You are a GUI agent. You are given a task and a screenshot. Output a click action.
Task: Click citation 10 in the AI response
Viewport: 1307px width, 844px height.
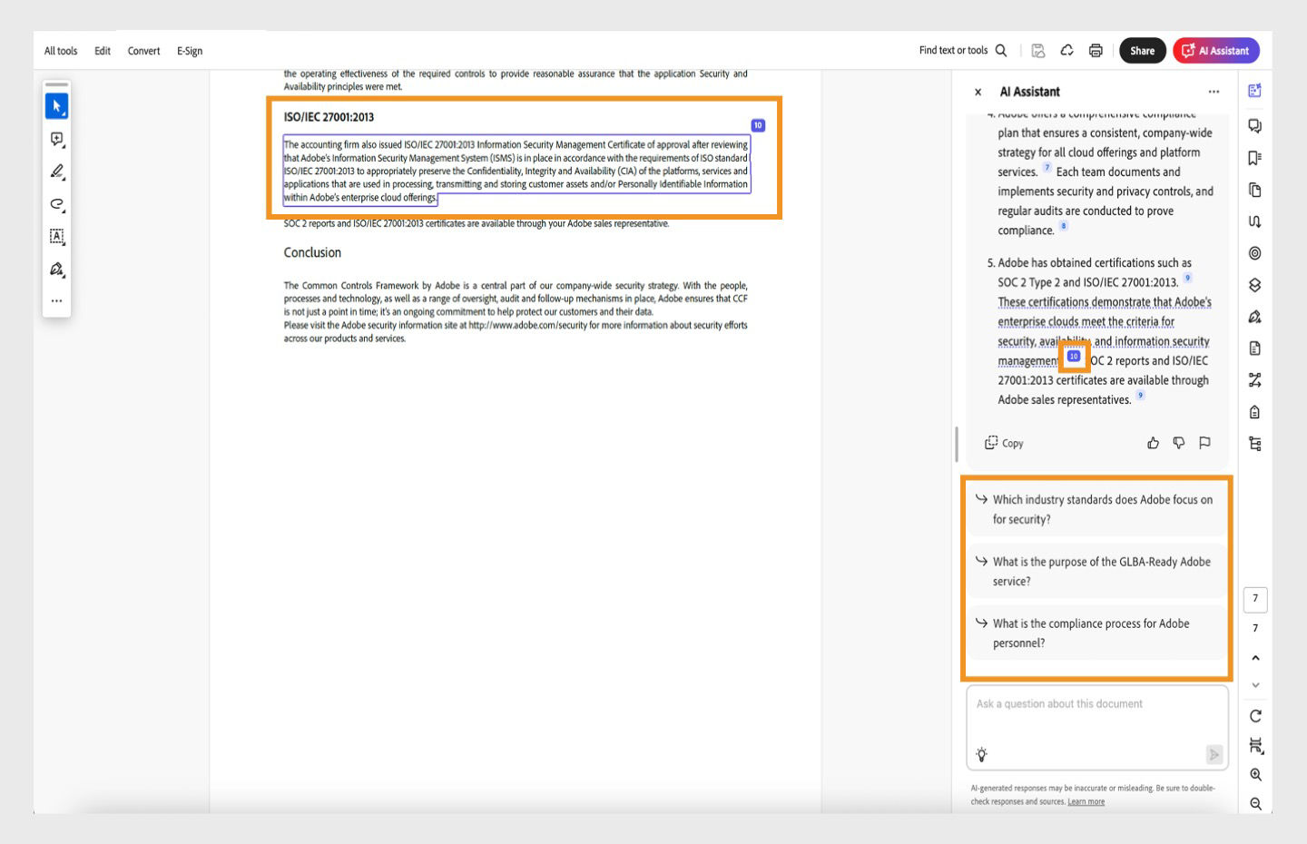(1074, 357)
